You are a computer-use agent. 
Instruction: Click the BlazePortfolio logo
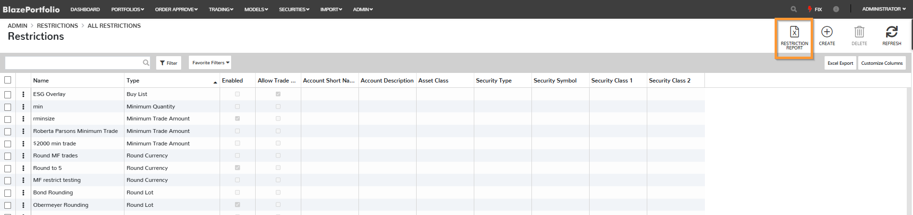click(x=31, y=9)
